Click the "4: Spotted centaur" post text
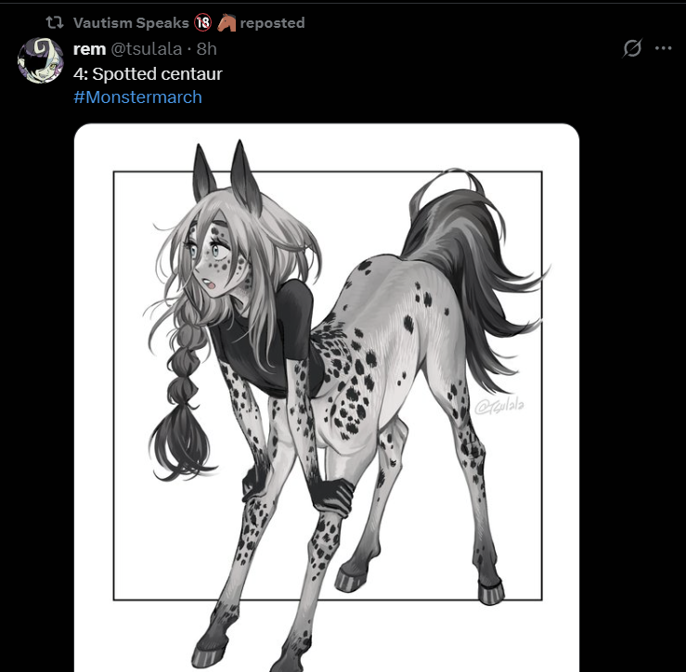 pos(148,74)
